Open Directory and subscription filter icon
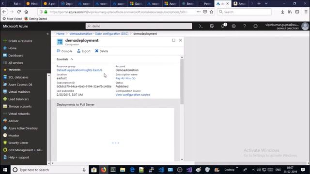This screenshot has width=310, height=174. pos(212,26)
